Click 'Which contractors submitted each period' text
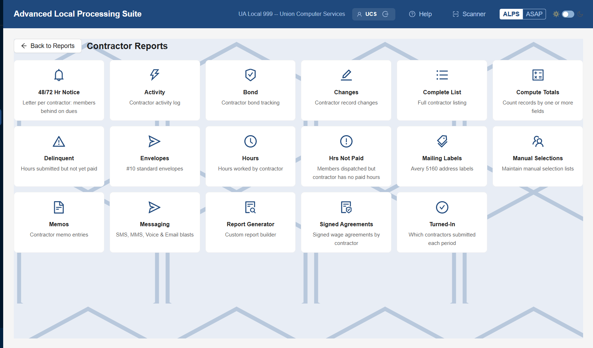The width and height of the screenshot is (593, 348). coord(442,239)
